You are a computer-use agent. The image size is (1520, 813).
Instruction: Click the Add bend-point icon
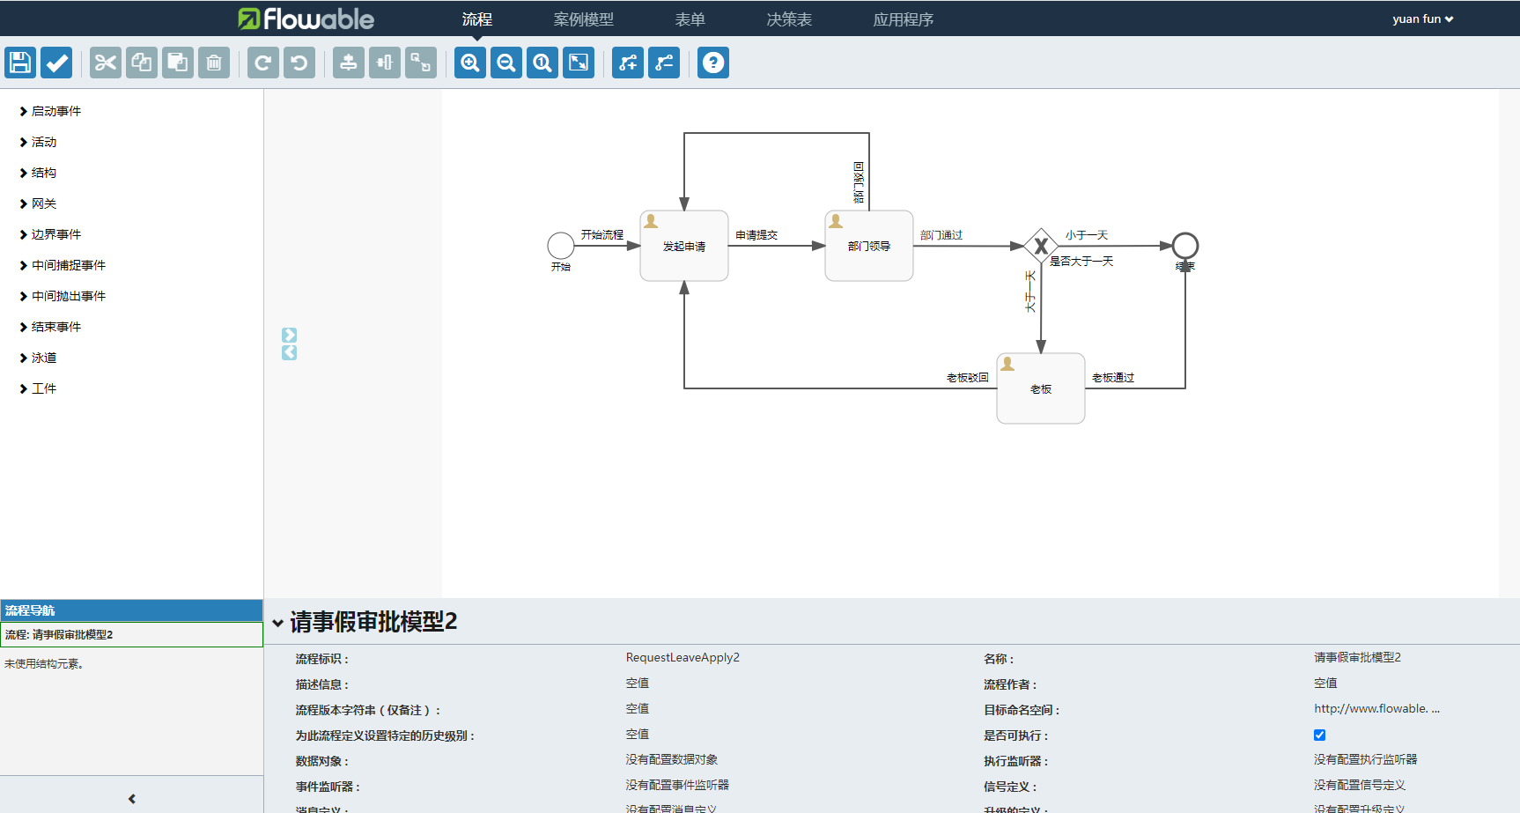click(628, 63)
